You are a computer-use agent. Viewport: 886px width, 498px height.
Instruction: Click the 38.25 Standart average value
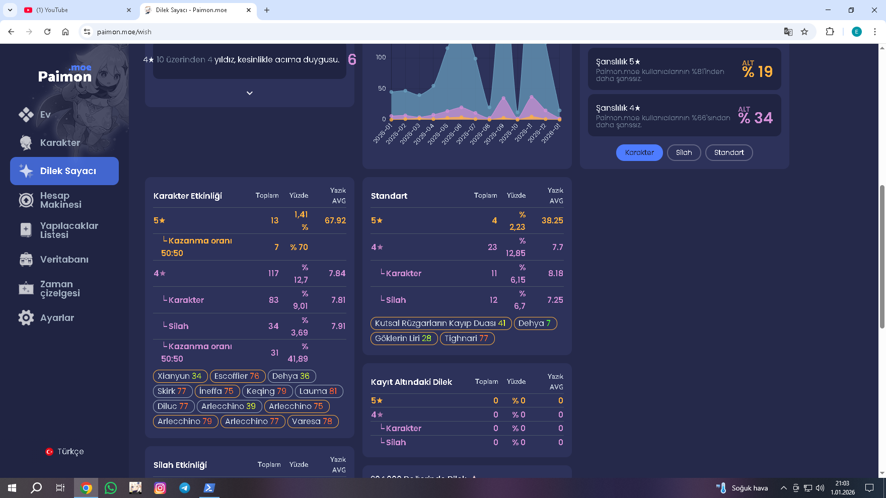pos(552,221)
